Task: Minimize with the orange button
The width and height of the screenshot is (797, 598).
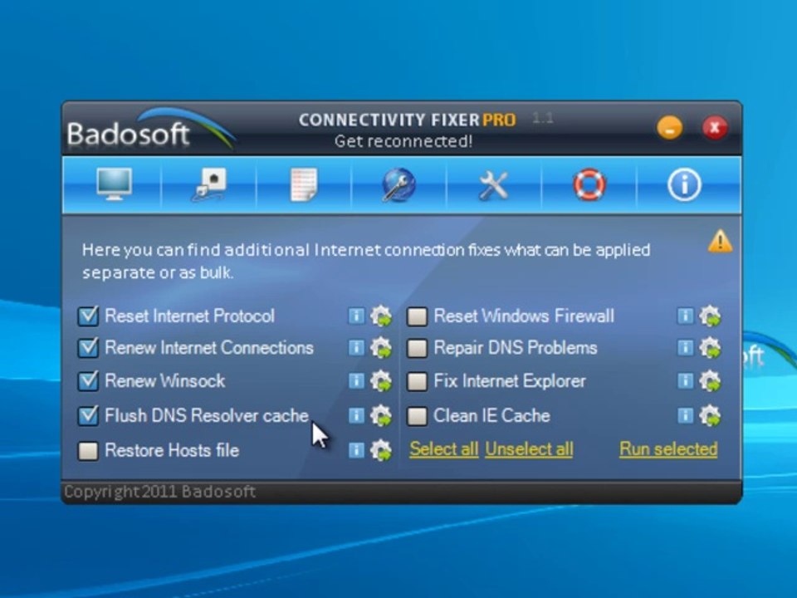Action: pyautogui.click(x=670, y=128)
